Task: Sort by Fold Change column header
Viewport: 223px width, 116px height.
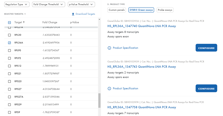Action: click(x=50, y=22)
